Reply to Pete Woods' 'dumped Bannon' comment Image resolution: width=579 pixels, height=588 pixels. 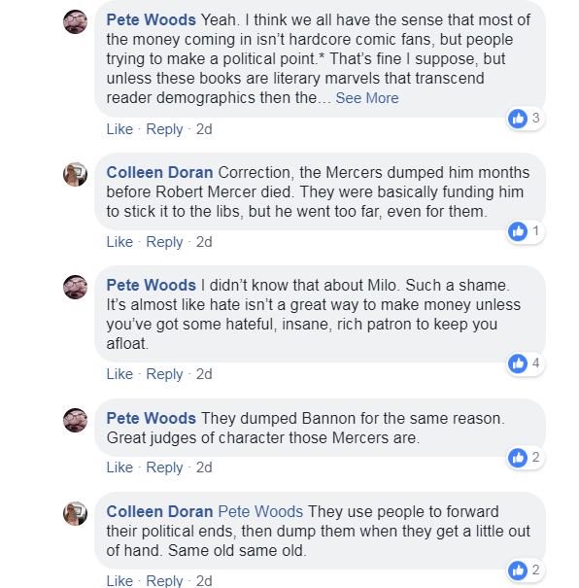[x=164, y=467]
